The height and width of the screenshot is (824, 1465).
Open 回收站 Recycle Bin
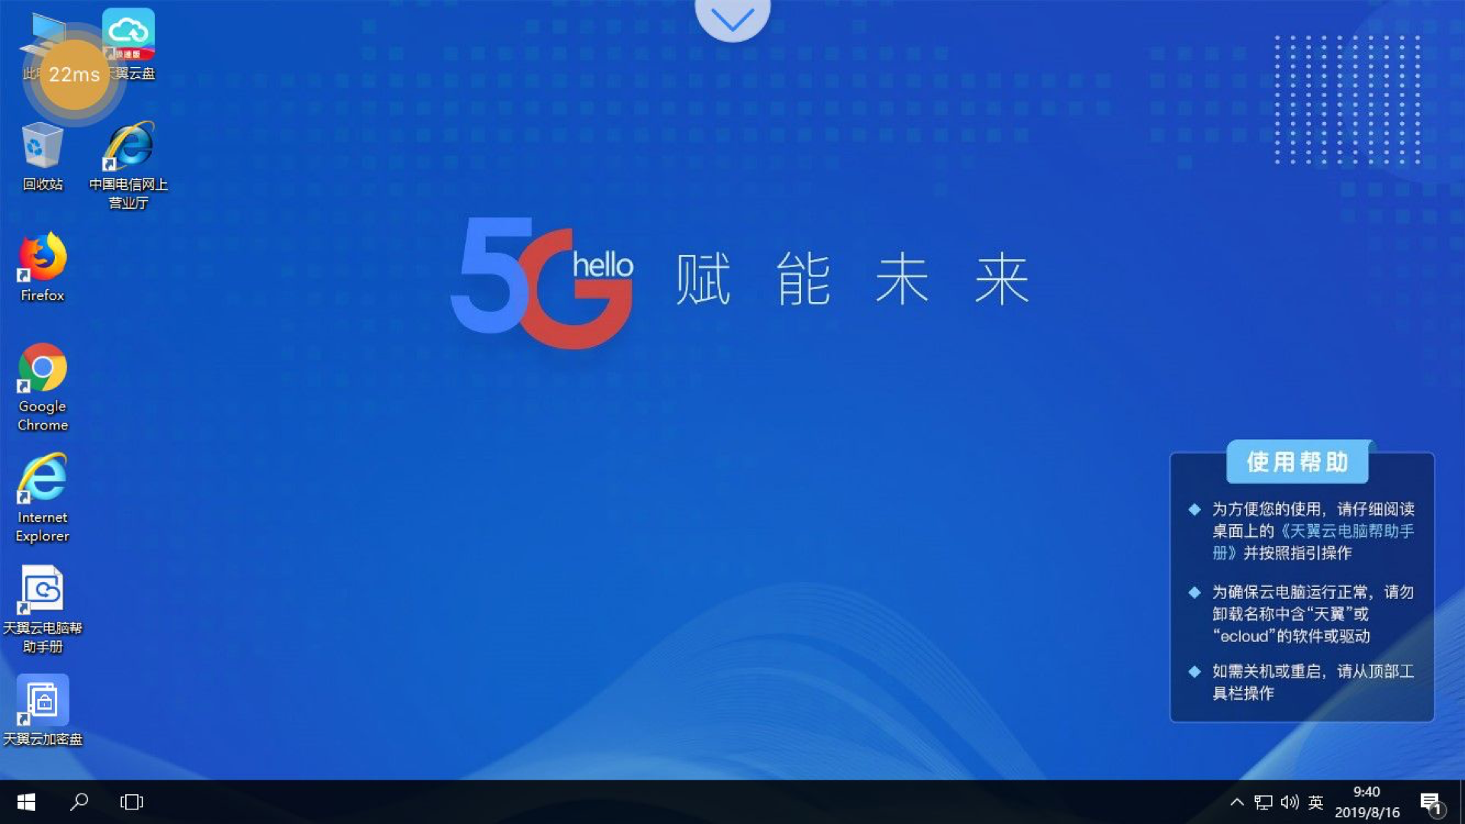click(x=42, y=156)
